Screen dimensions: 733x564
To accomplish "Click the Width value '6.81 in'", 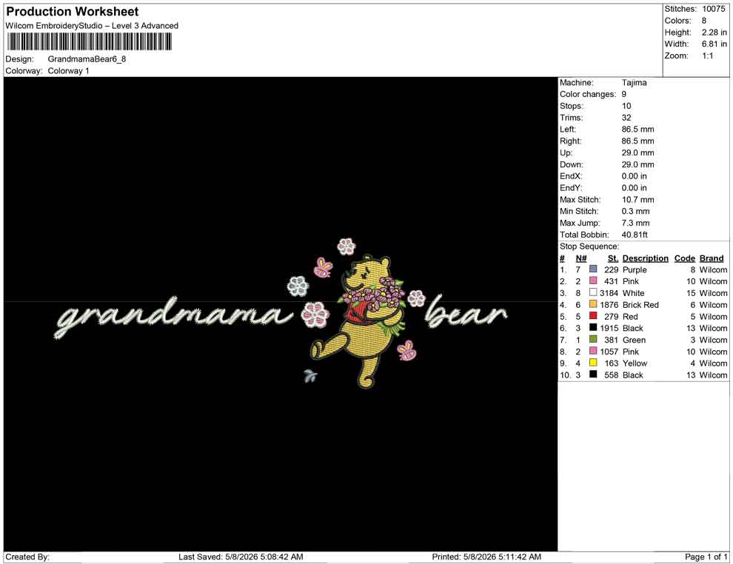I will click(x=714, y=44).
